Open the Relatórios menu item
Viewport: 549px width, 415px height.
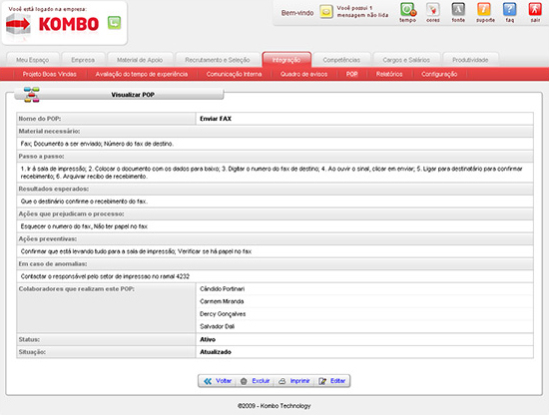pyautogui.click(x=389, y=74)
